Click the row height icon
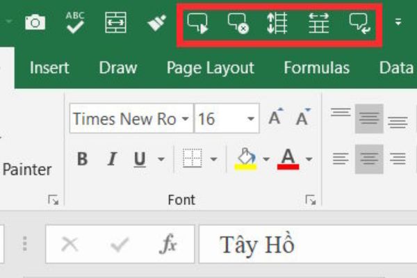This screenshot has height=278, width=417. pyautogui.click(x=277, y=24)
